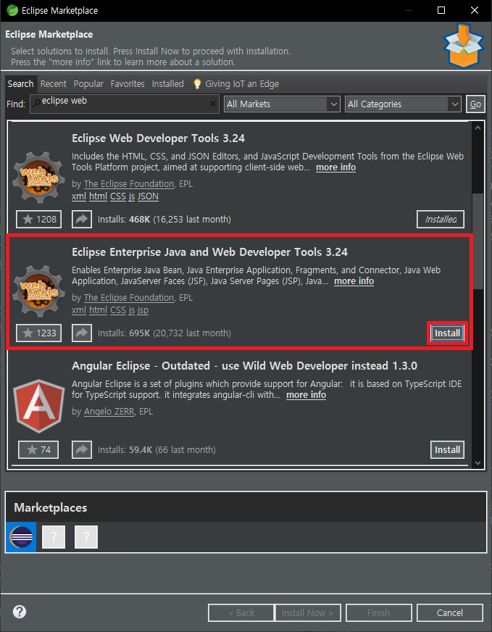Open more info for Enterprise Java tools

354,281
